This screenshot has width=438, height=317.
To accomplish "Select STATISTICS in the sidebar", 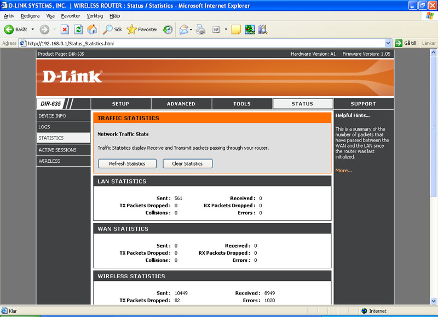I will [x=64, y=138].
